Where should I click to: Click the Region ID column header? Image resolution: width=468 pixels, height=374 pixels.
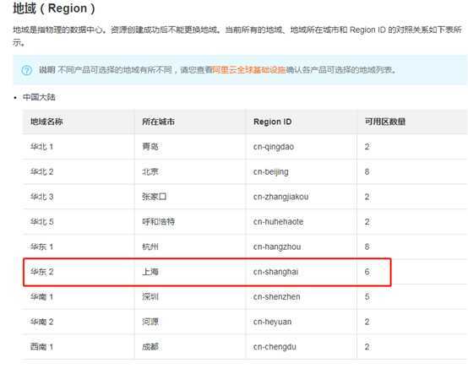pyautogui.click(x=272, y=122)
